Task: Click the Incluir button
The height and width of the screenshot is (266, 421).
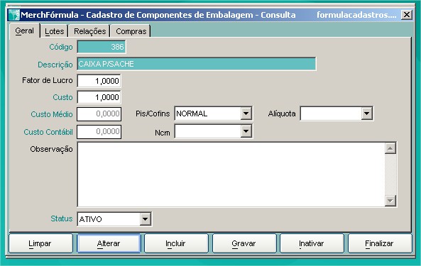Action: pos(176,243)
